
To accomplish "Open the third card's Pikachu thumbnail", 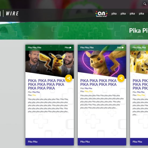I will [139, 62].
